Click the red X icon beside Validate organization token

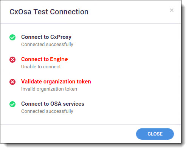click(12, 82)
